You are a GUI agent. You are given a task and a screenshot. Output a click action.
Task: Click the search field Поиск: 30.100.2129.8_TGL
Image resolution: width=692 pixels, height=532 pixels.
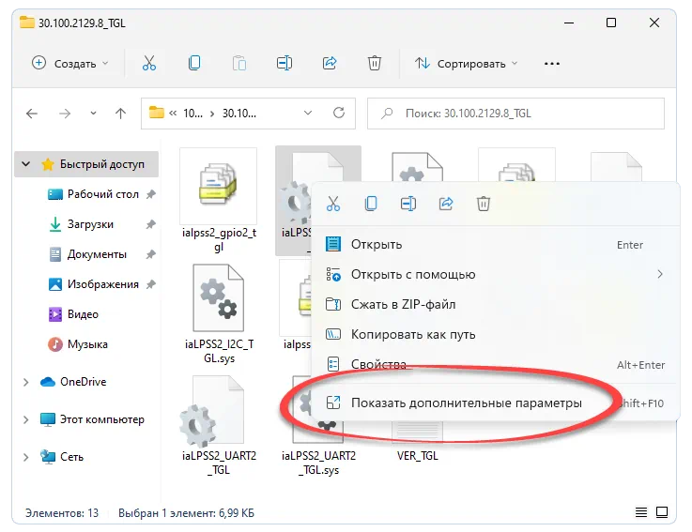point(515,114)
